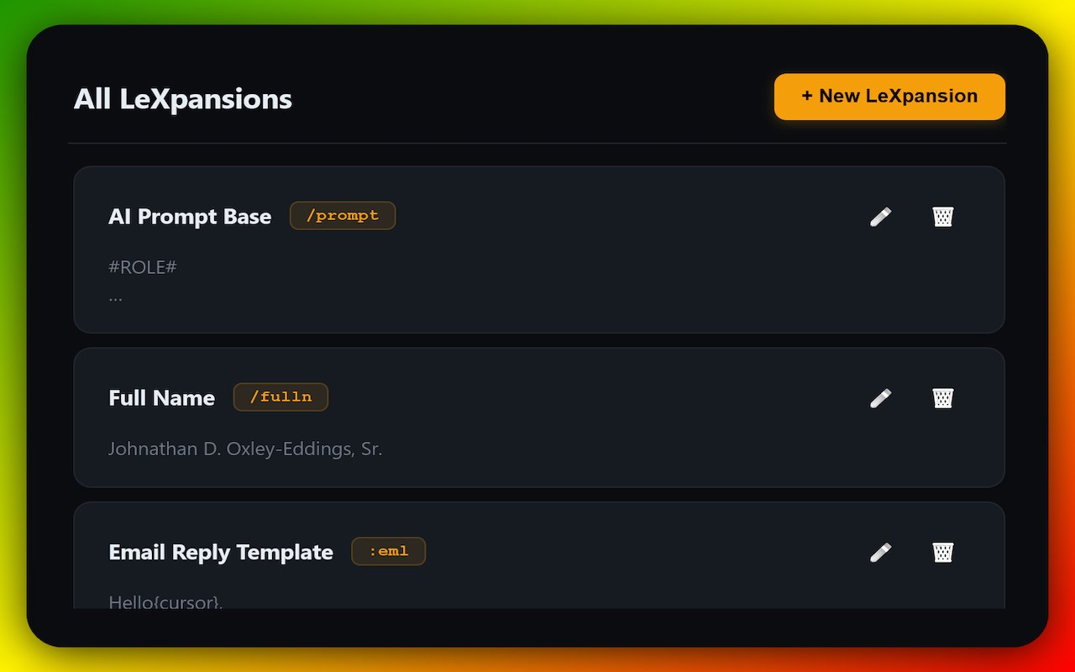Click the All LeXpansions heading
Screen dimensions: 1075x672
(x=183, y=99)
